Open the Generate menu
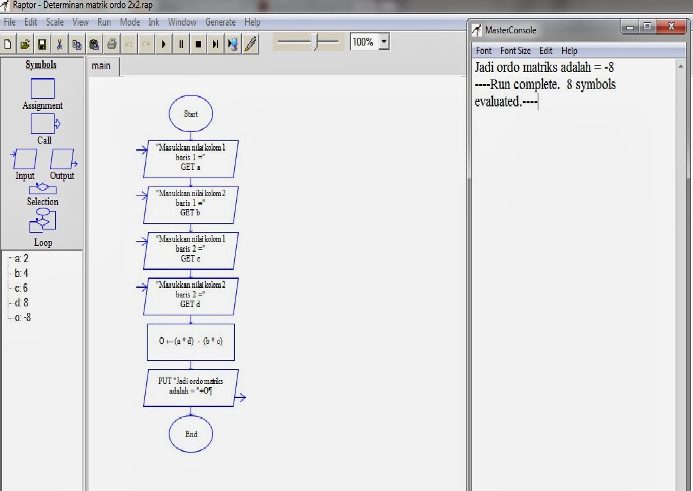The image size is (693, 491). 221,22
